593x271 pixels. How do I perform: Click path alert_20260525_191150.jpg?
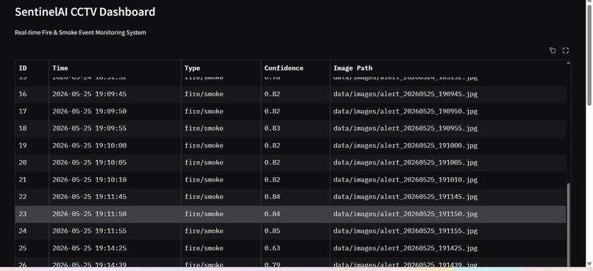[448, 214]
